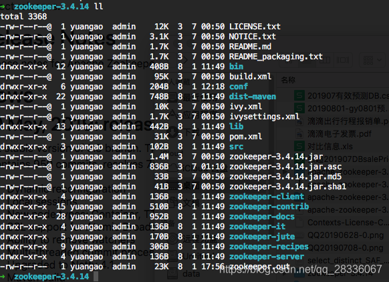389x282 pixels.
Task: Click green icon beside 对比信息.xls in Finder
Action: pyautogui.click(x=299, y=147)
